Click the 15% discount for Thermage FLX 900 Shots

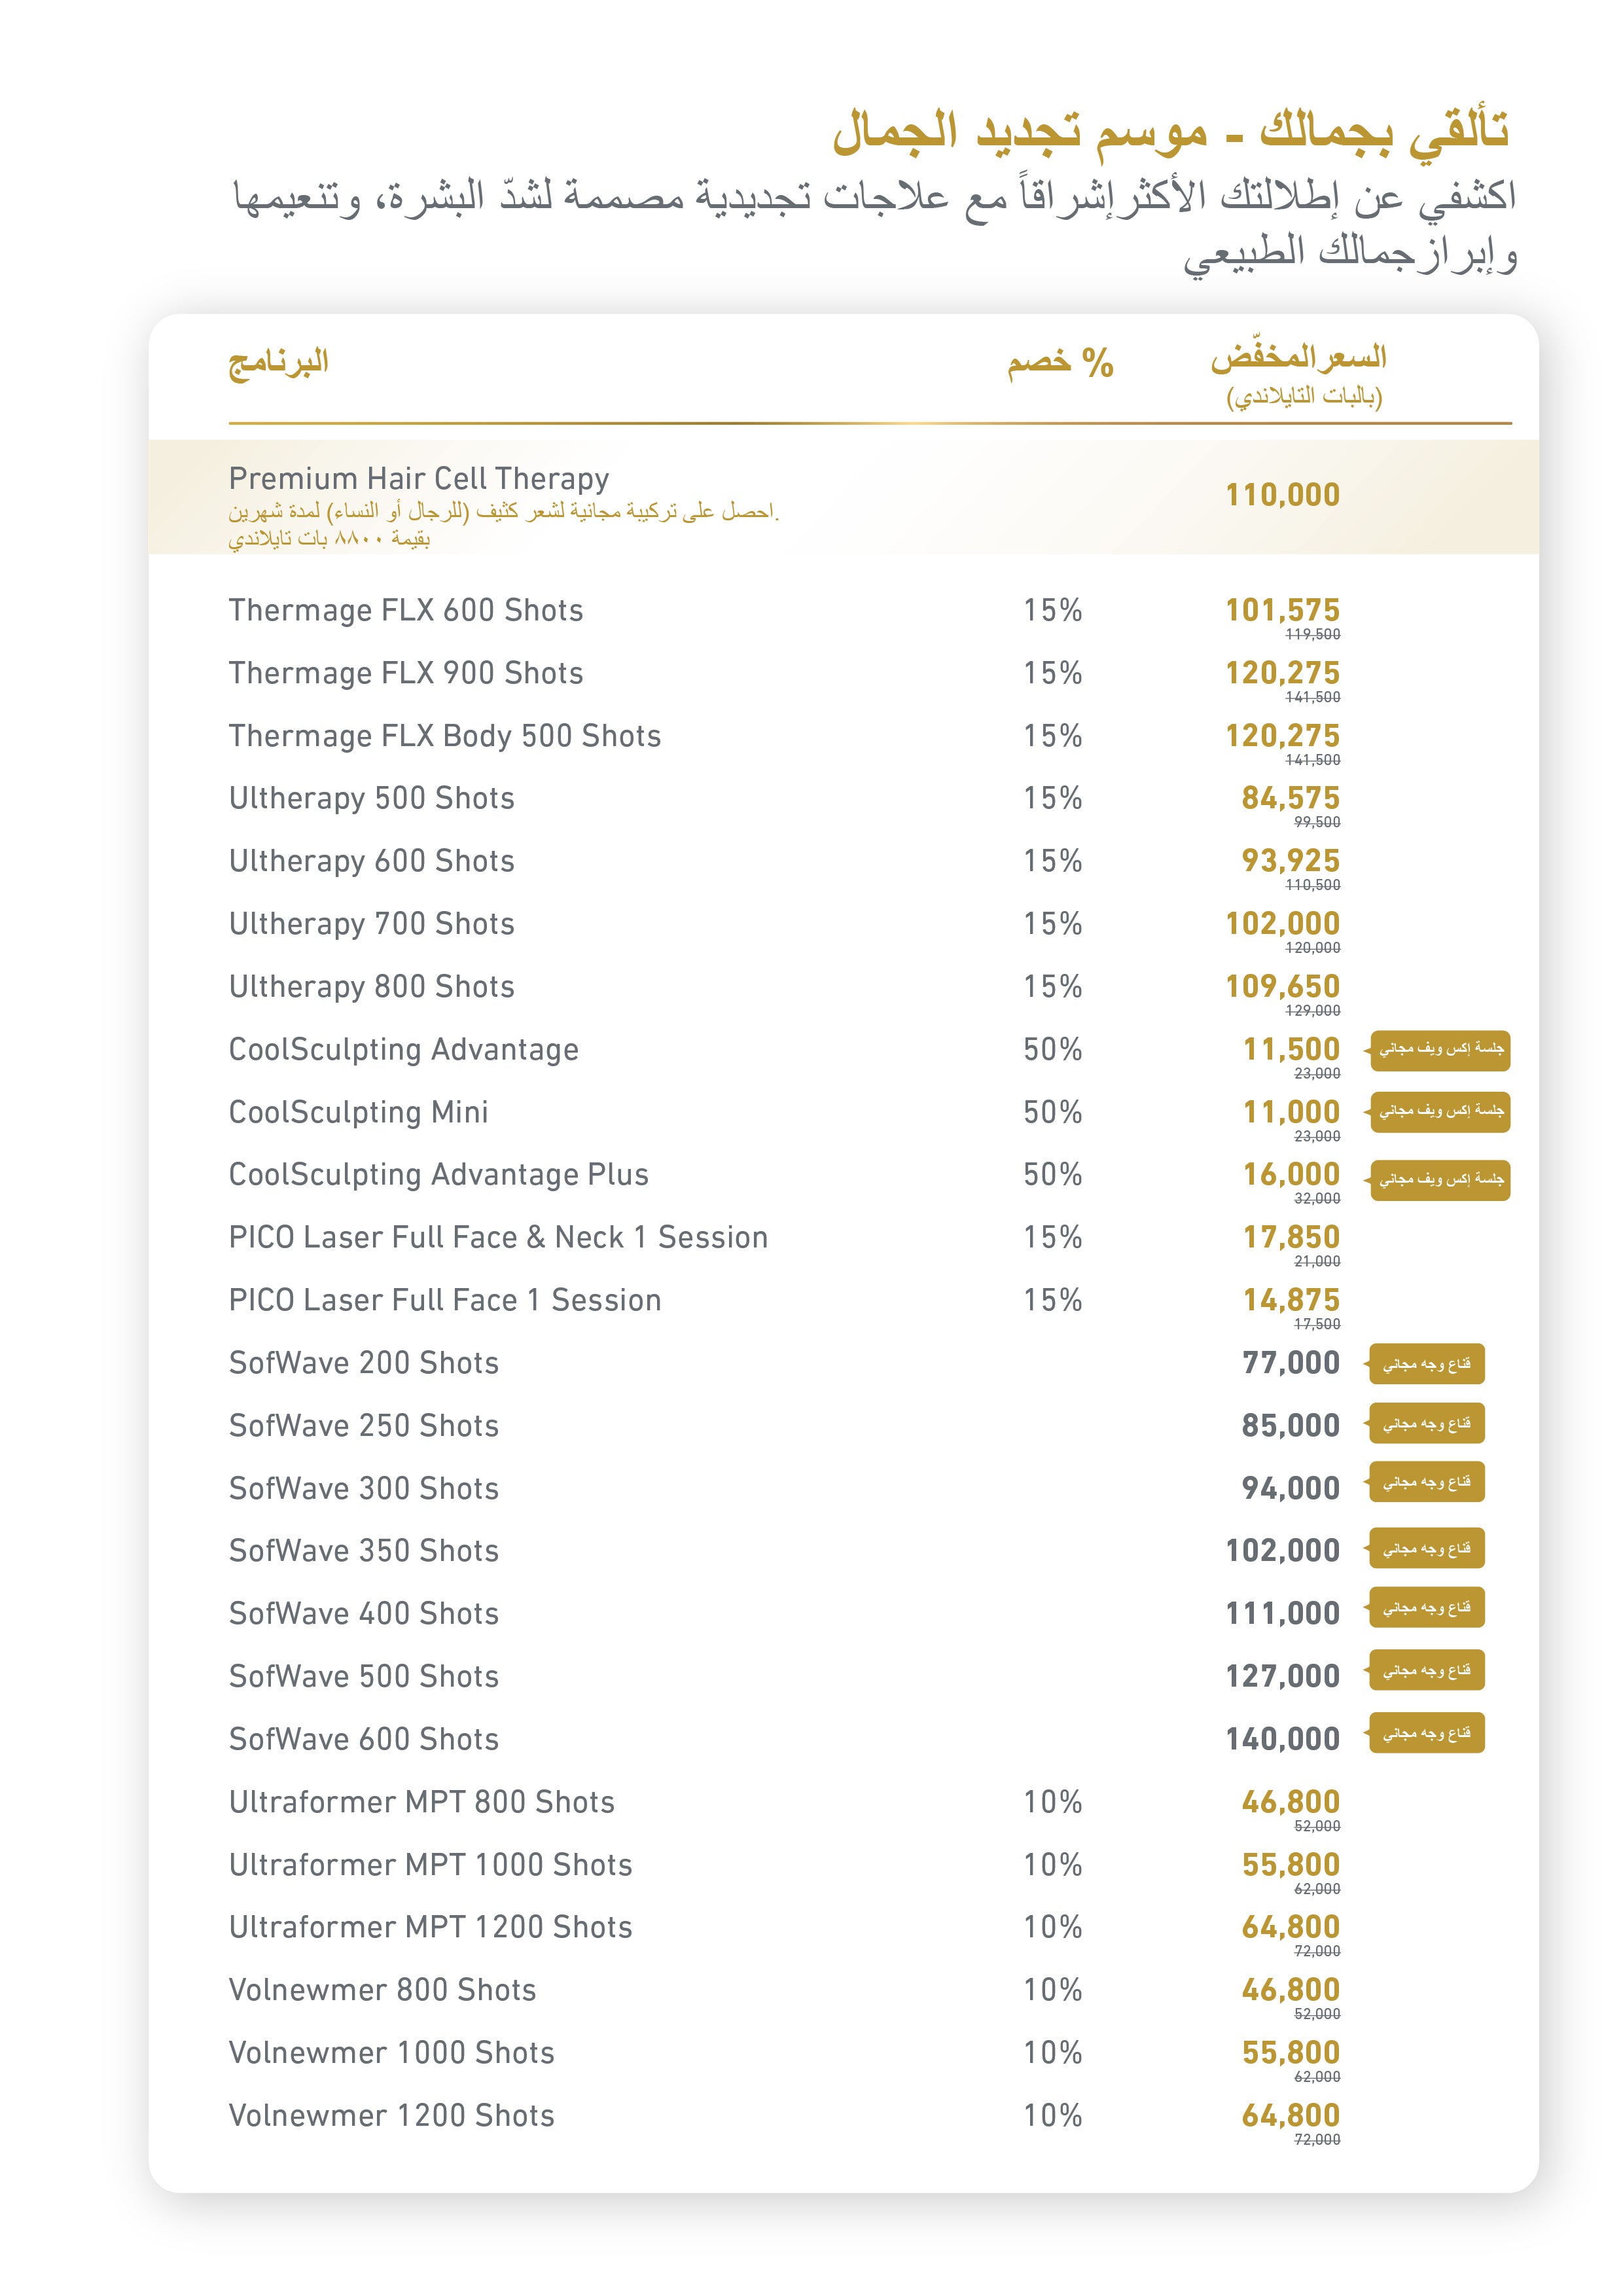pos(1052,673)
